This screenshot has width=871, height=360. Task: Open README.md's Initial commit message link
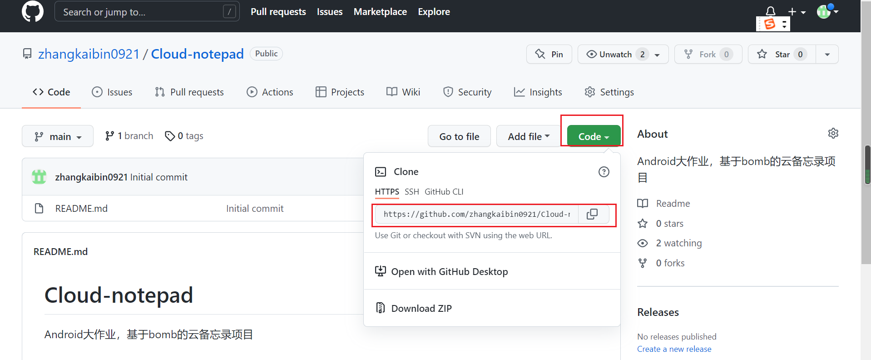pos(255,209)
